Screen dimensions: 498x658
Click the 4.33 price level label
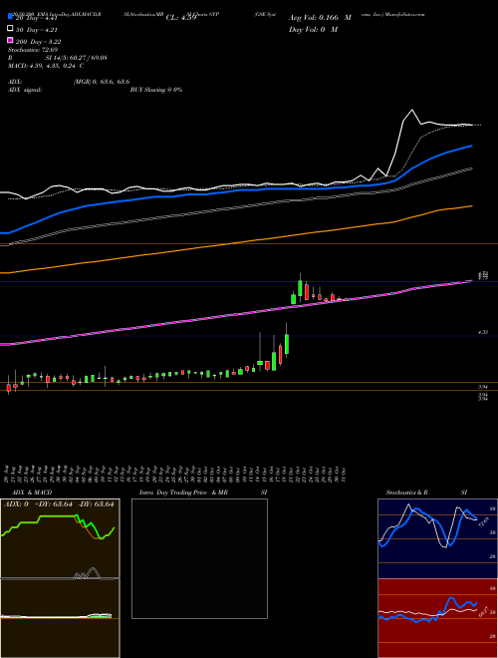483,332
